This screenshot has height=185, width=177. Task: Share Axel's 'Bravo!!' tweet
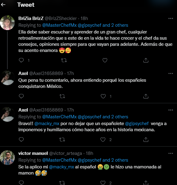click(x=146, y=140)
